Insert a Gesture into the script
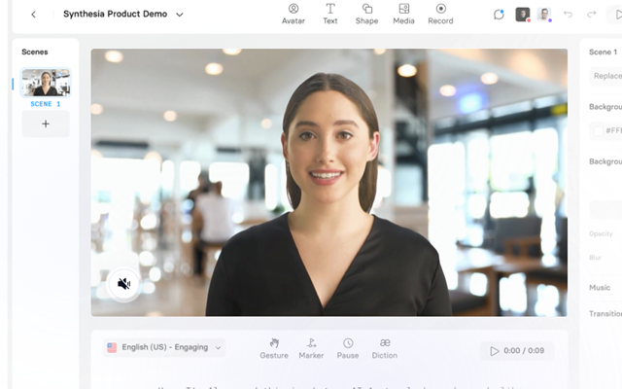622x389 pixels. coord(274,349)
